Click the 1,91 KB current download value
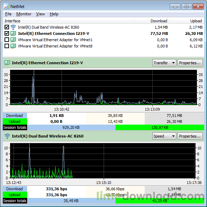 pyautogui.click(x=56, y=116)
